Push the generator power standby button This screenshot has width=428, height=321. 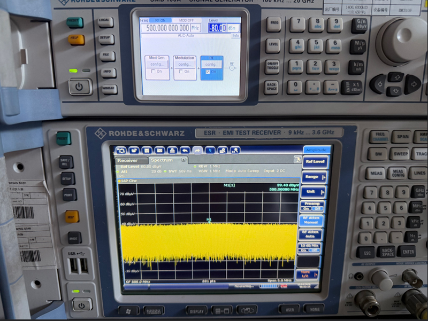tap(80, 87)
